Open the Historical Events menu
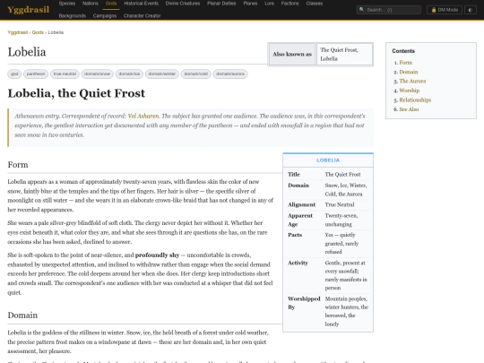Viewport: 484px width, 363px height. click(x=141, y=4)
